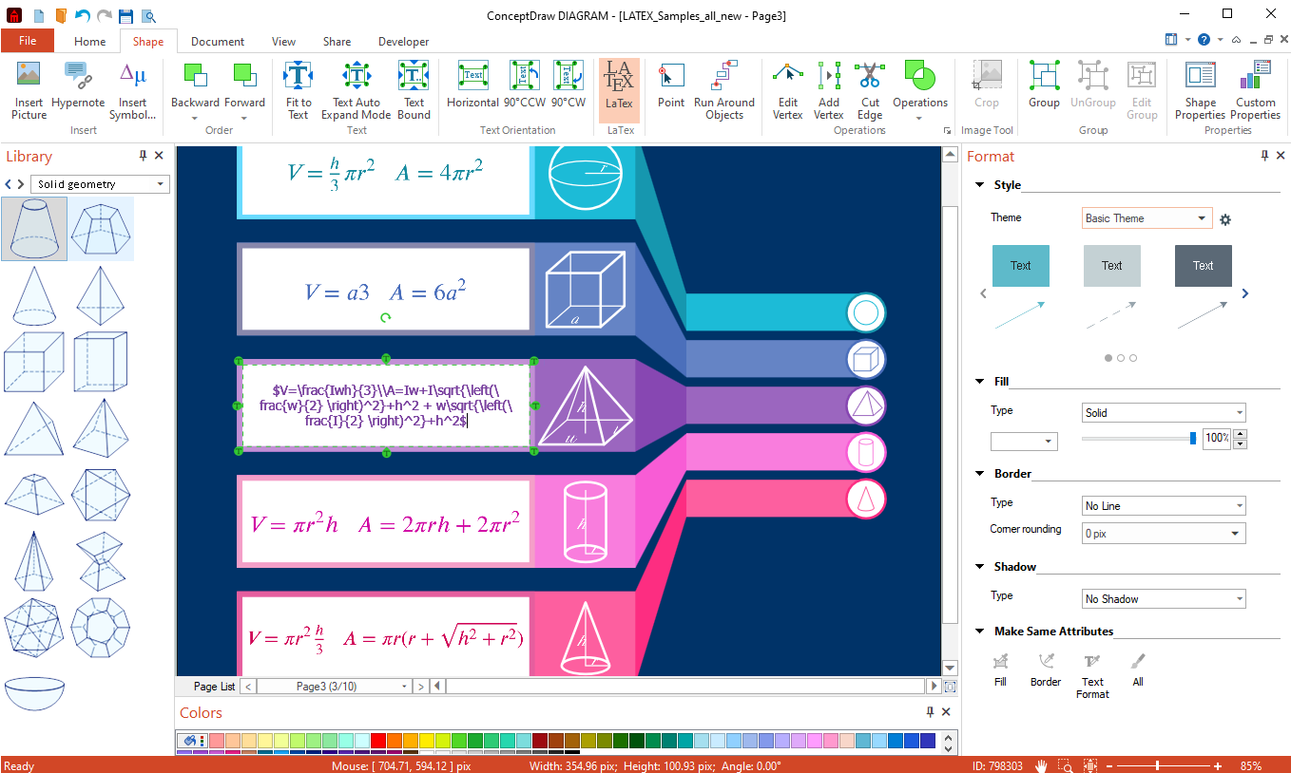Screen dimensions: 1291x773
Task: Pin the Format panel
Action: (x=1264, y=156)
